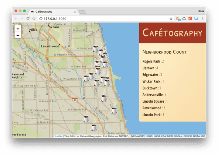Bookmark this page with star icon
The image size is (218, 155).
click(x=171, y=18)
